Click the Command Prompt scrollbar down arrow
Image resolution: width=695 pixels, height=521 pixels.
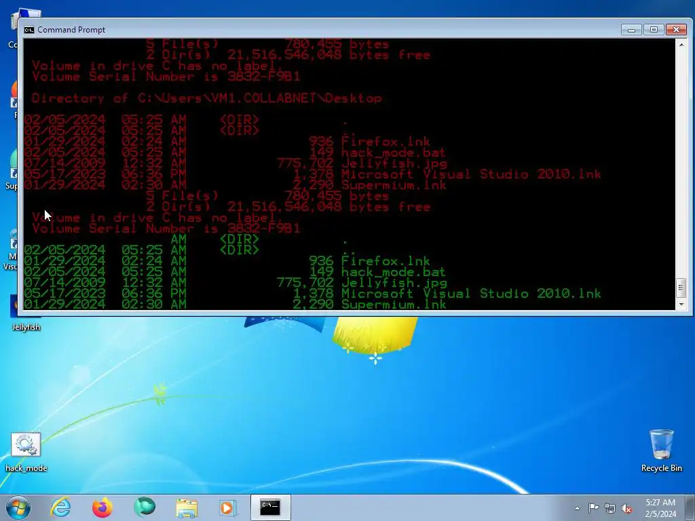click(681, 305)
